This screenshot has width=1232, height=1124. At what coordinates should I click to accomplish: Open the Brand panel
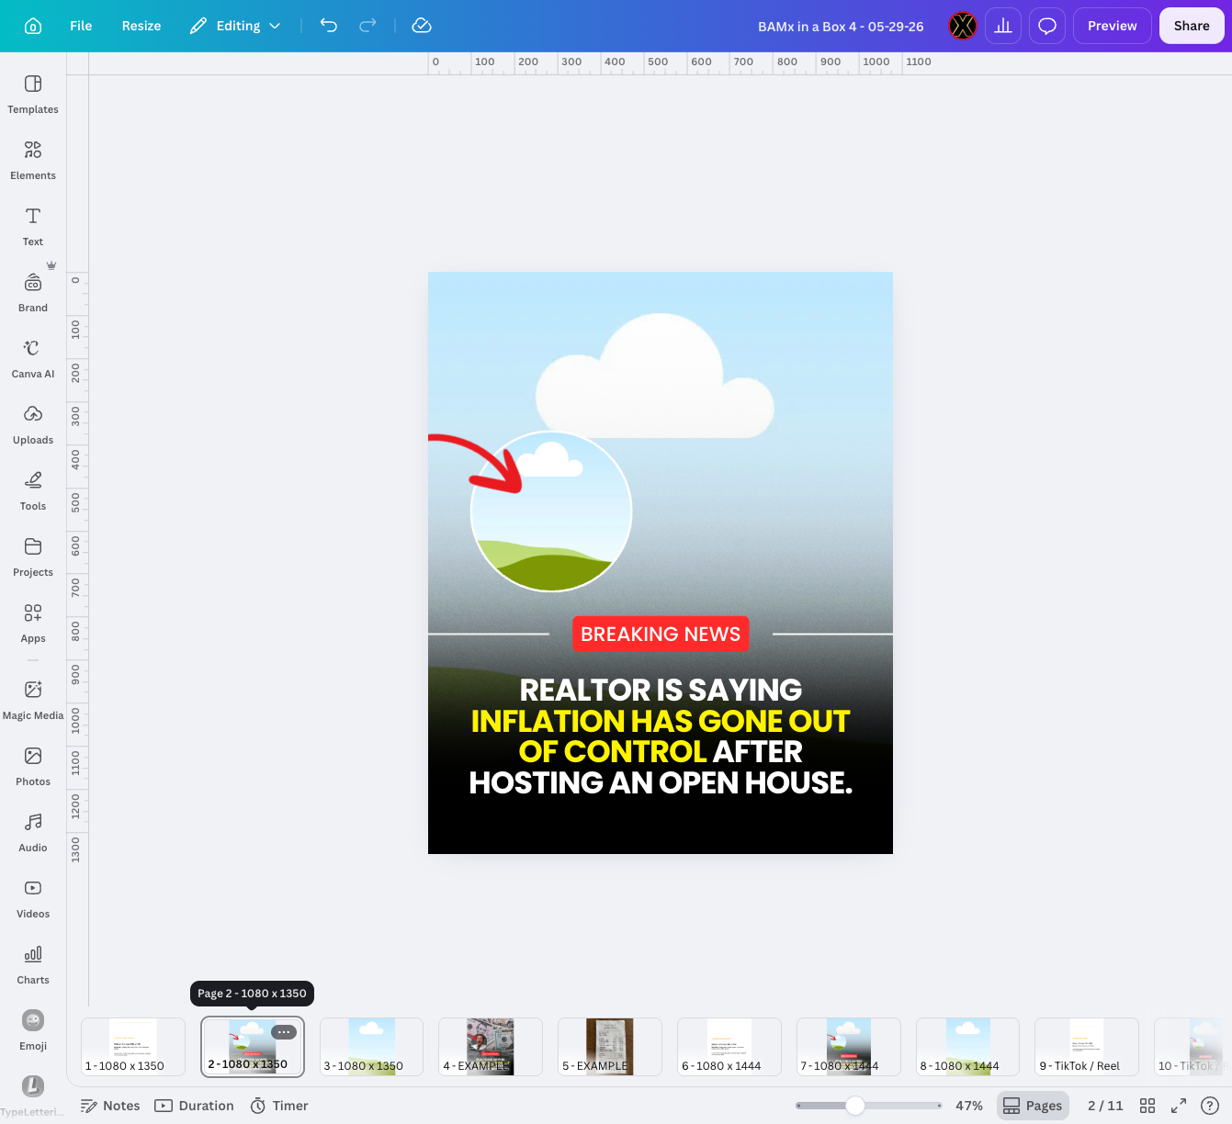[33, 293]
